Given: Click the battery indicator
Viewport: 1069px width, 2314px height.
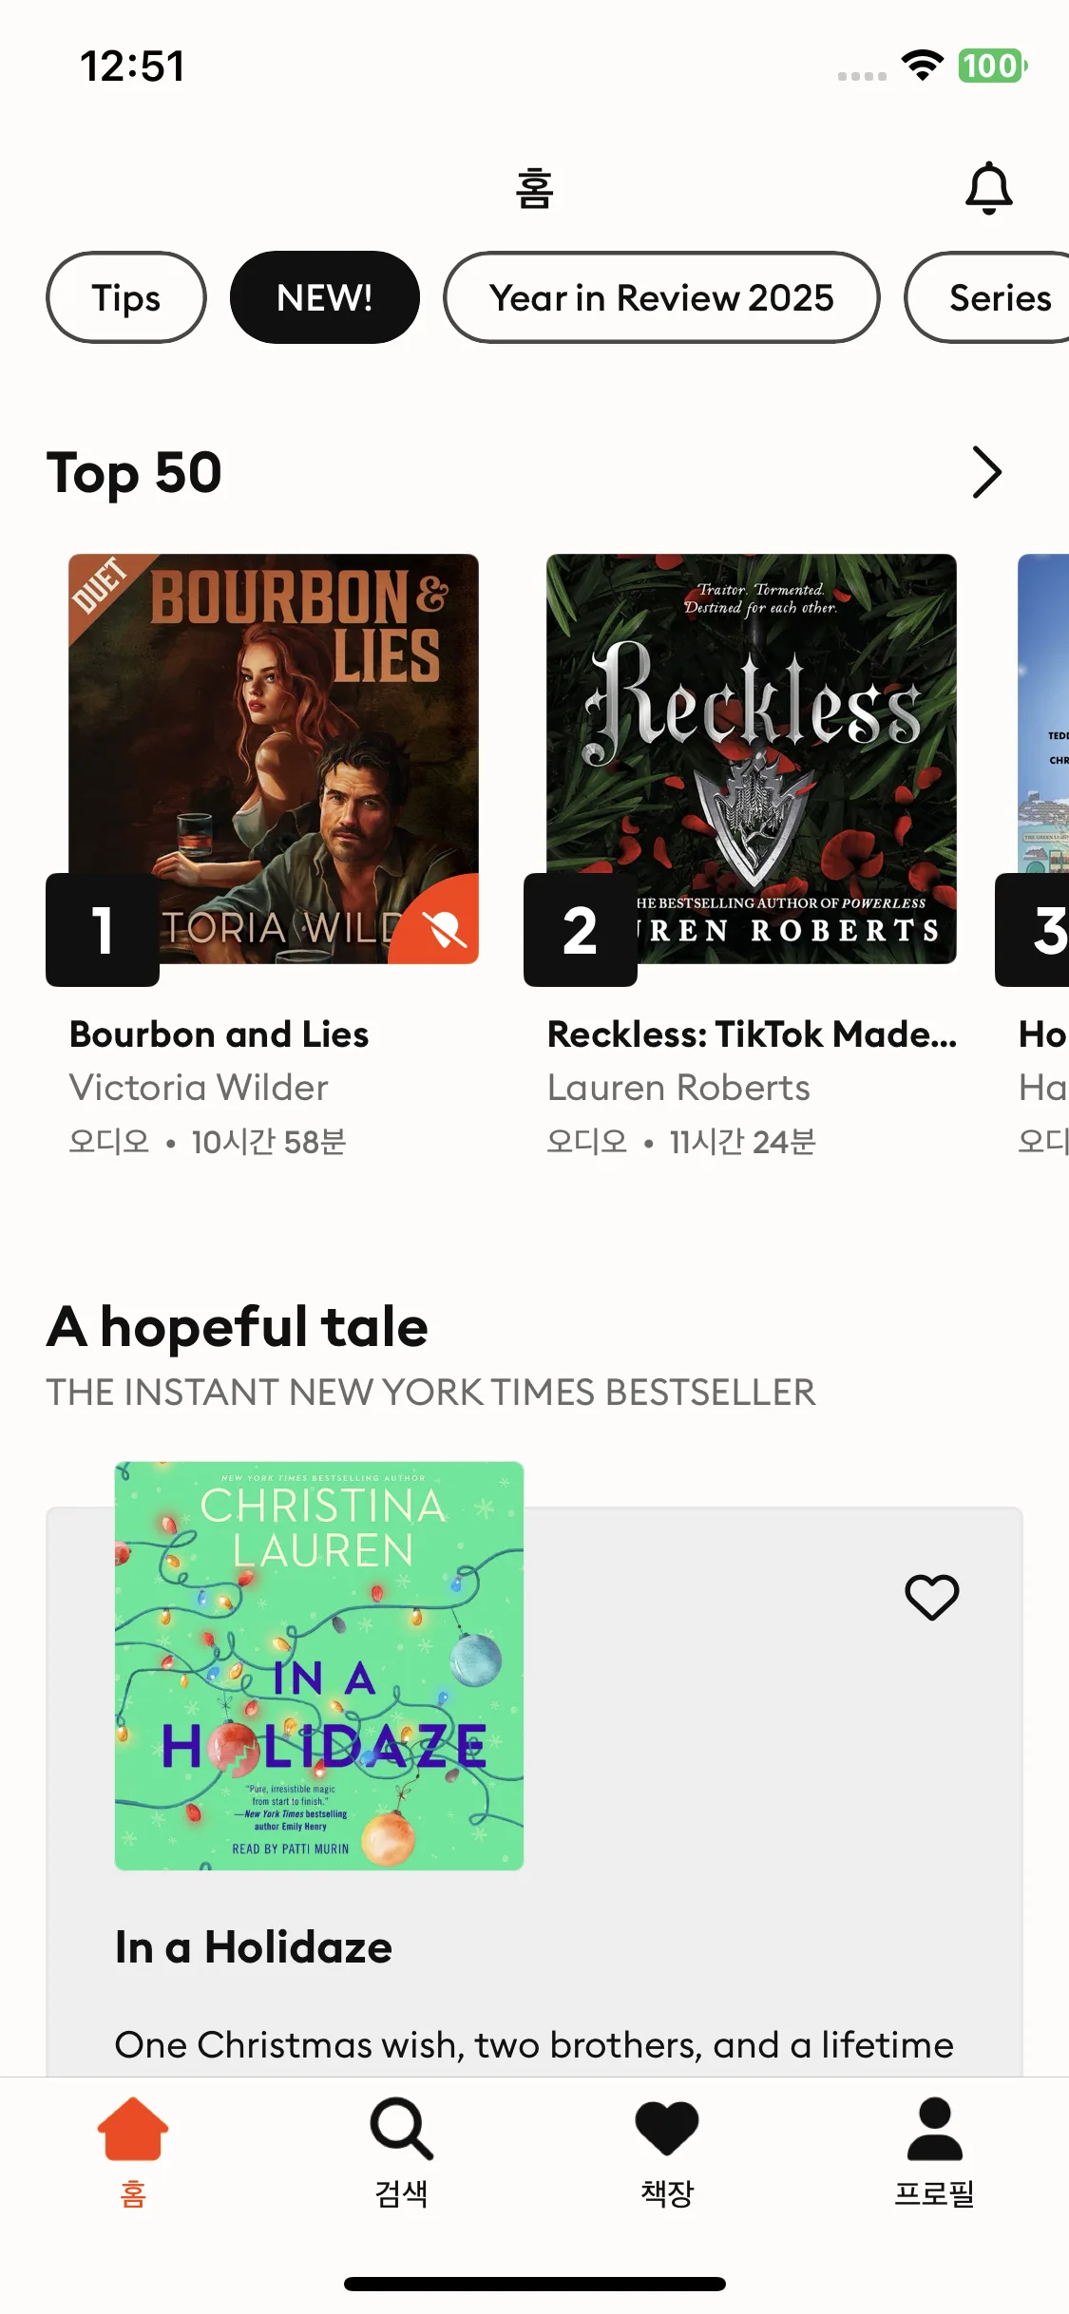Looking at the screenshot, I should (992, 66).
